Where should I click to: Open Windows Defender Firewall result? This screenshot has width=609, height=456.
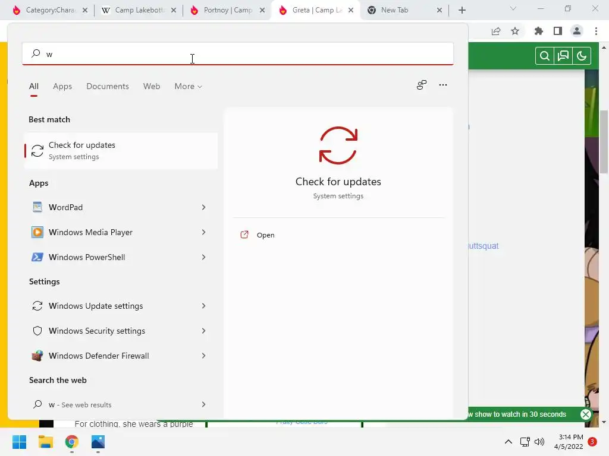(120, 356)
